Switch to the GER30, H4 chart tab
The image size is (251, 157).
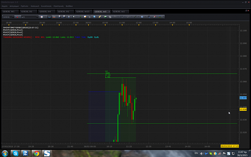[x=47, y=12]
